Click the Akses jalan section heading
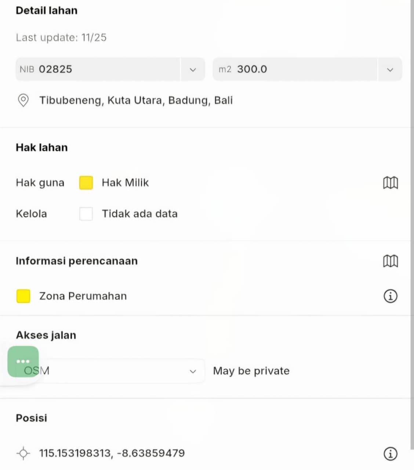 [46, 335]
